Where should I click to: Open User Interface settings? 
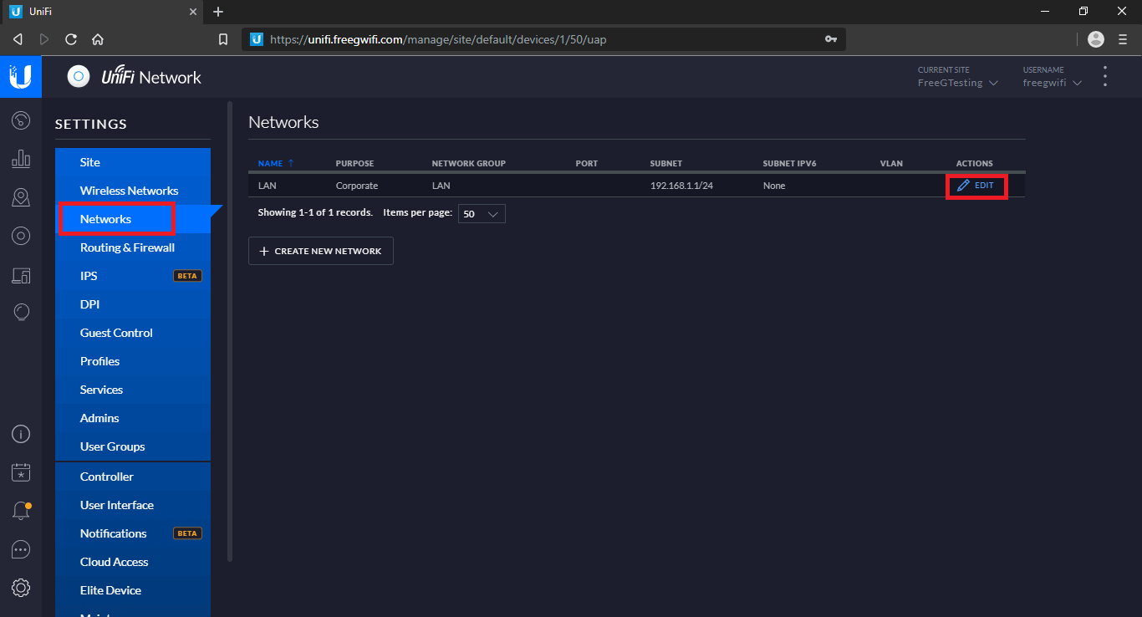click(133, 505)
